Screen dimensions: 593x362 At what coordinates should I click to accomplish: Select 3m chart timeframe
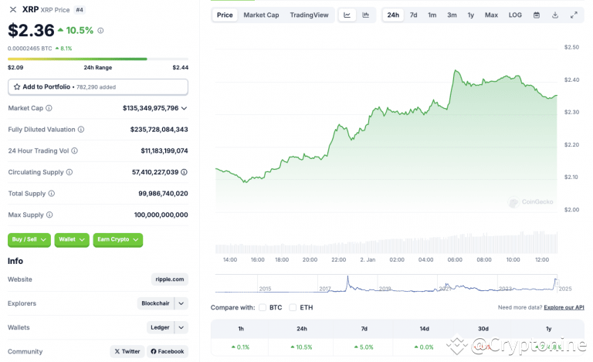pos(452,15)
